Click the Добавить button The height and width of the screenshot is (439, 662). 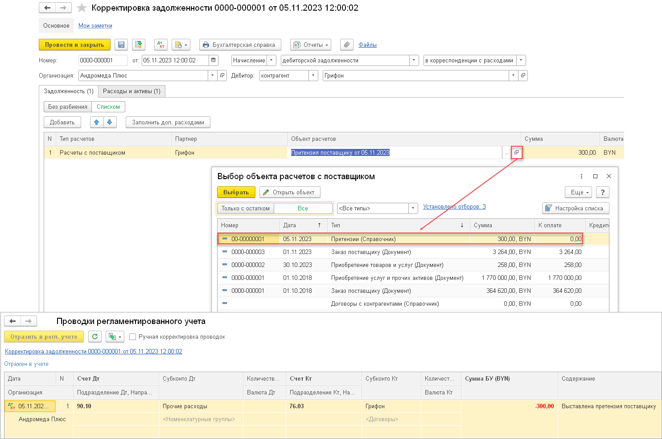pyautogui.click(x=62, y=122)
